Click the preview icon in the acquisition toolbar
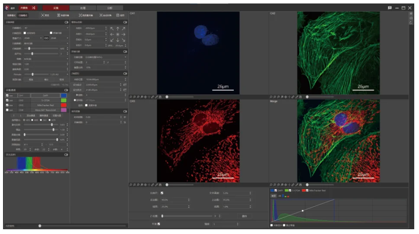The width and height of the screenshot is (419, 234). [43, 15]
